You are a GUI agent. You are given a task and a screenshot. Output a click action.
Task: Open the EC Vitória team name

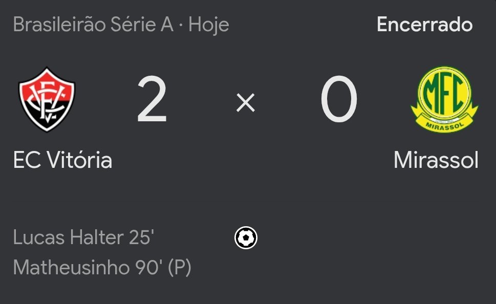tap(62, 160)
